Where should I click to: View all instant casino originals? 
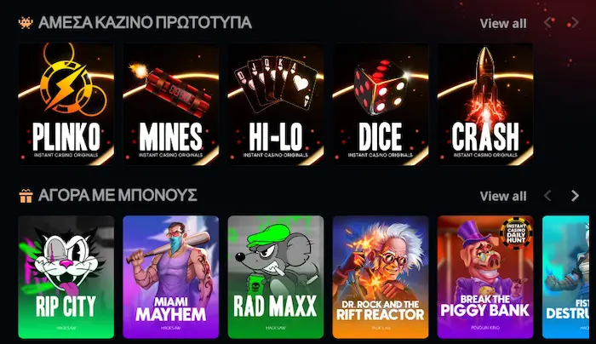coord(503,23)
